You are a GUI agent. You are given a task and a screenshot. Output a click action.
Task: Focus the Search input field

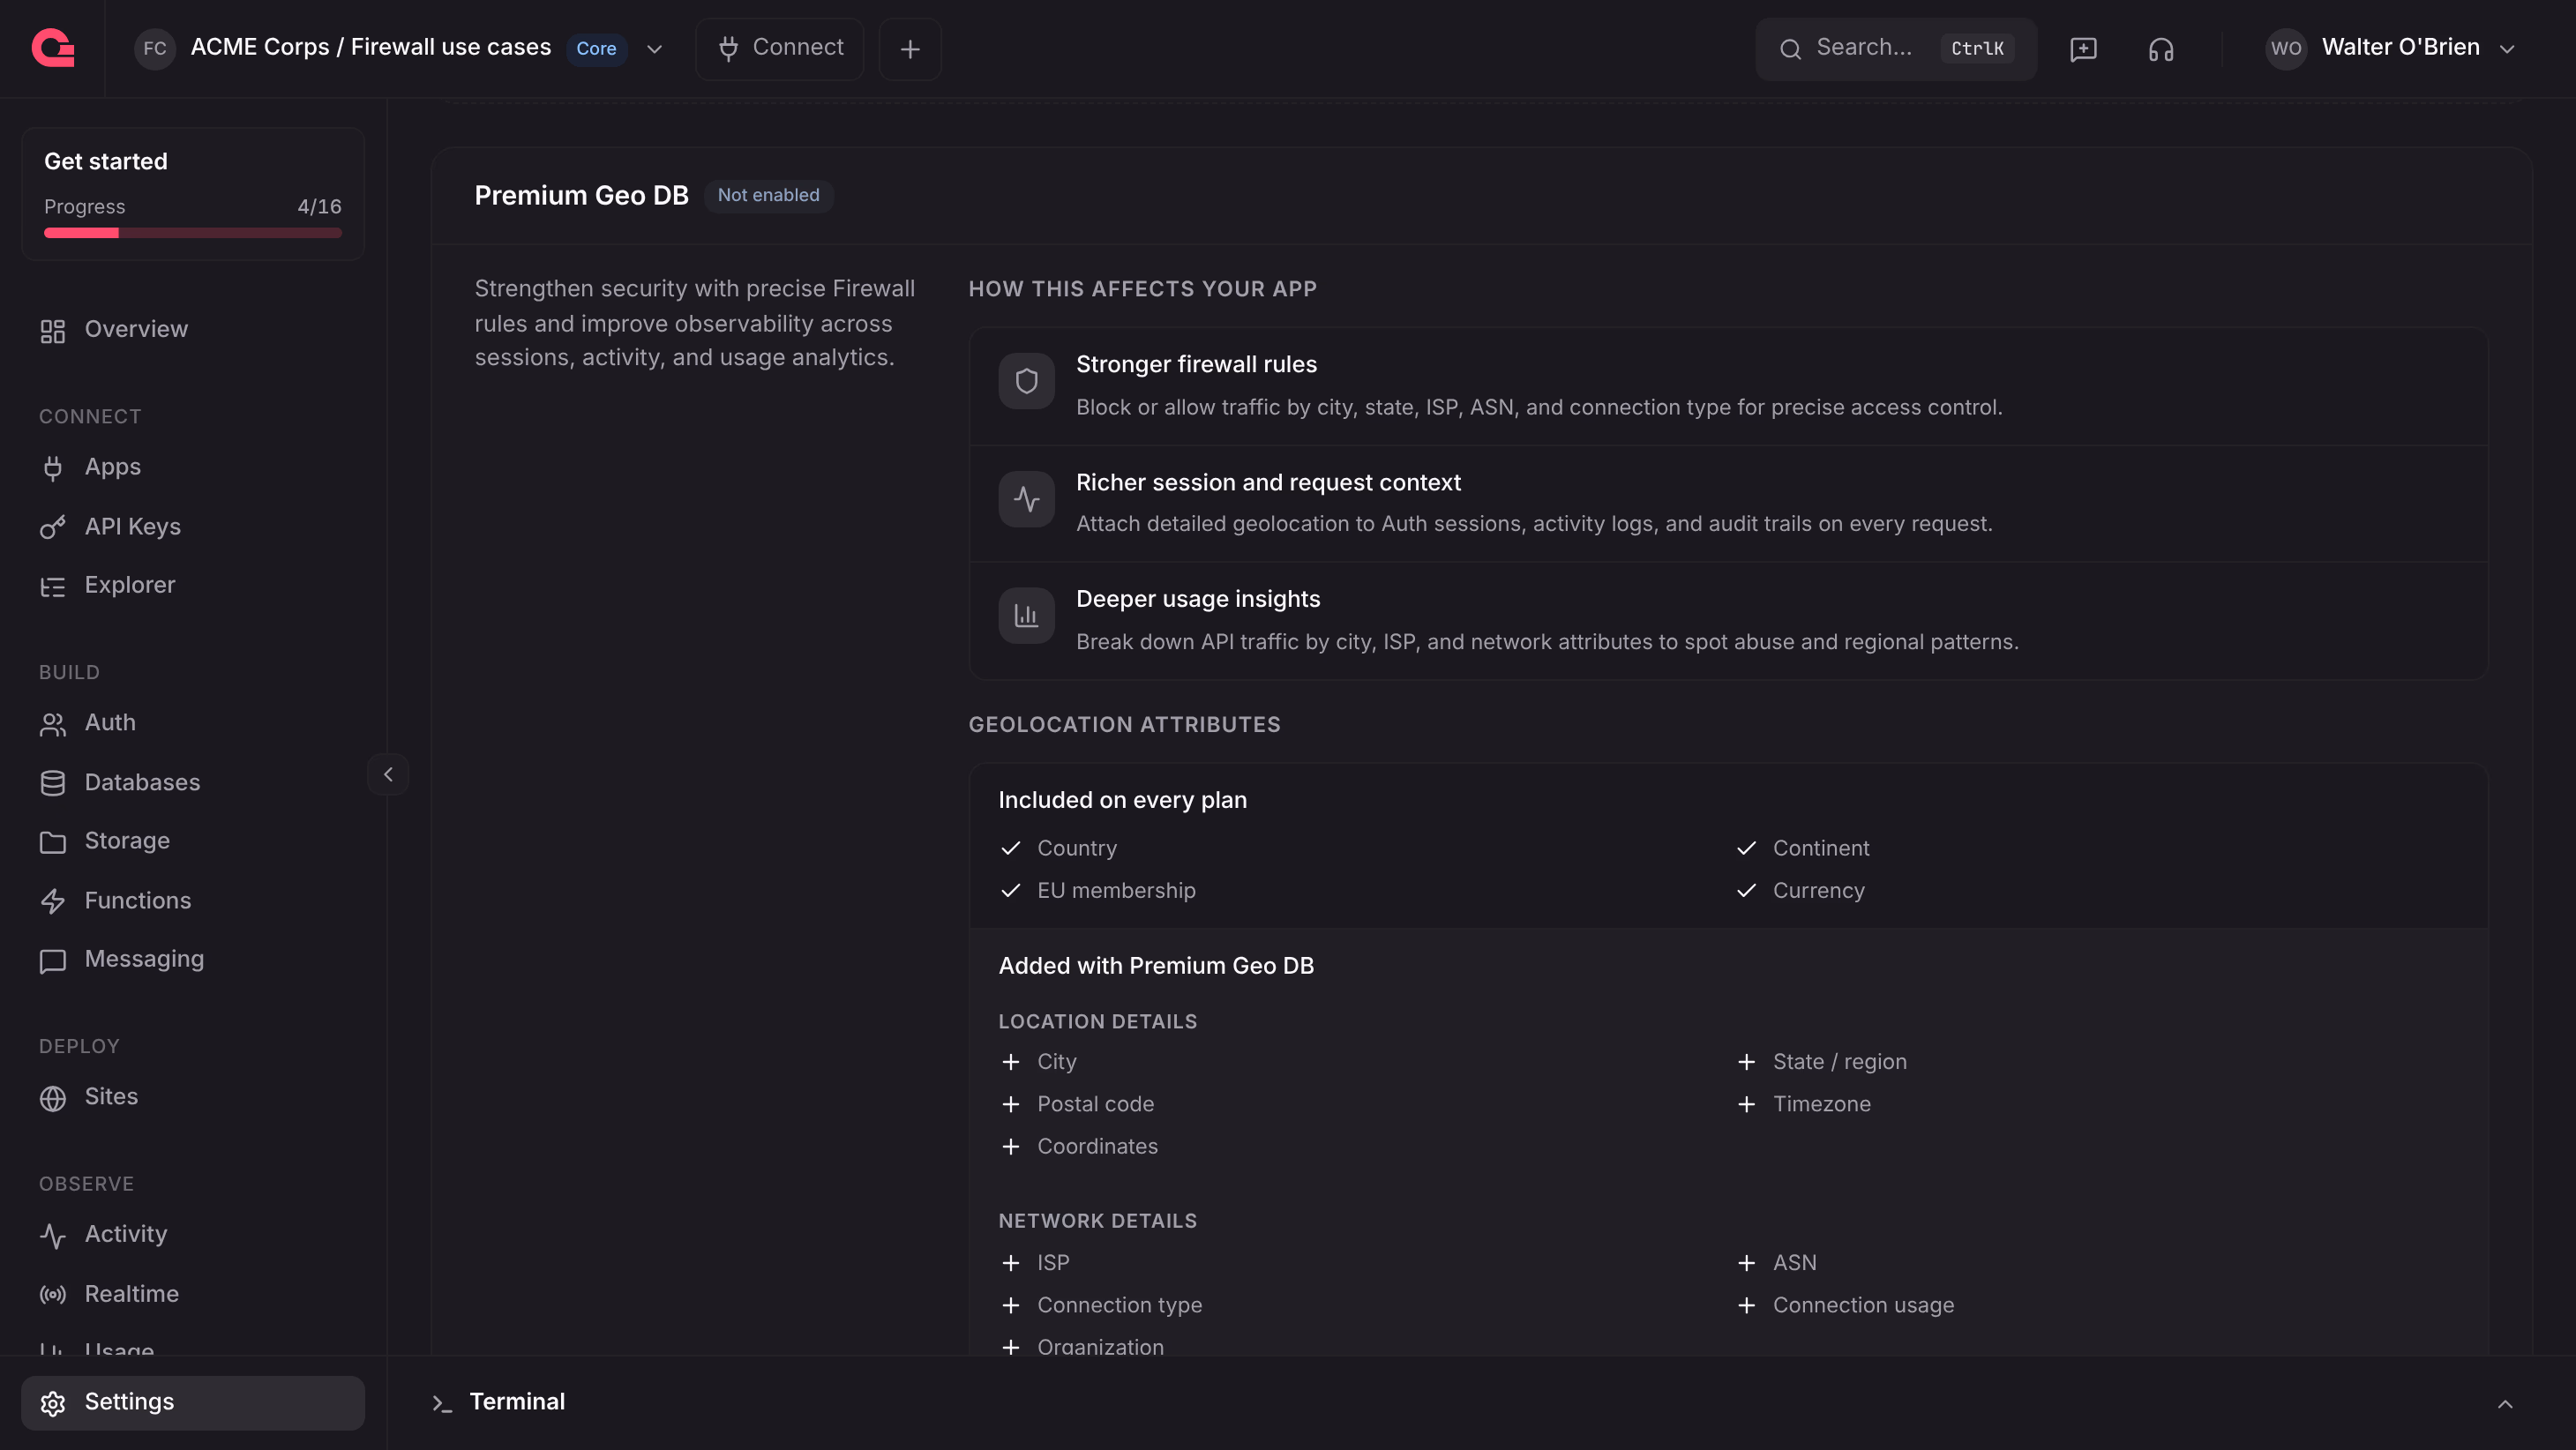pyautogui.click(x=1896, y=49)
